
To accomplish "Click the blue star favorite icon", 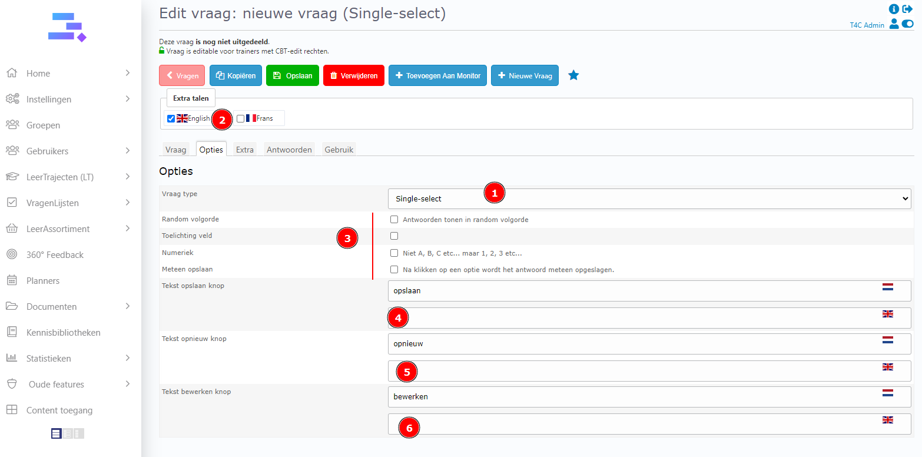I will [573, 75].
